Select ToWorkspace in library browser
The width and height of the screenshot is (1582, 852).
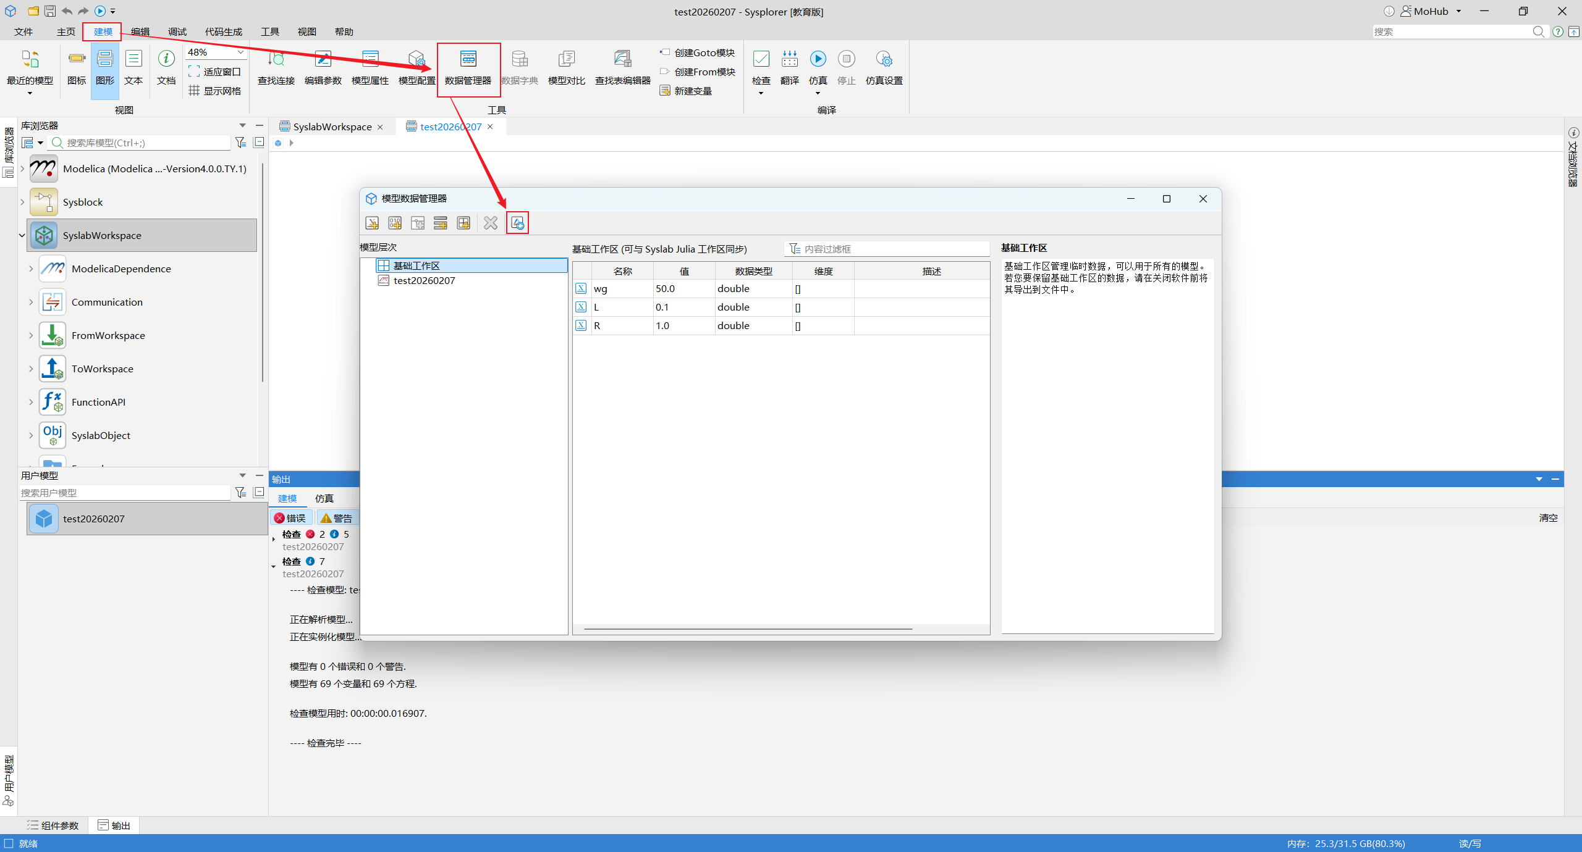102,369
